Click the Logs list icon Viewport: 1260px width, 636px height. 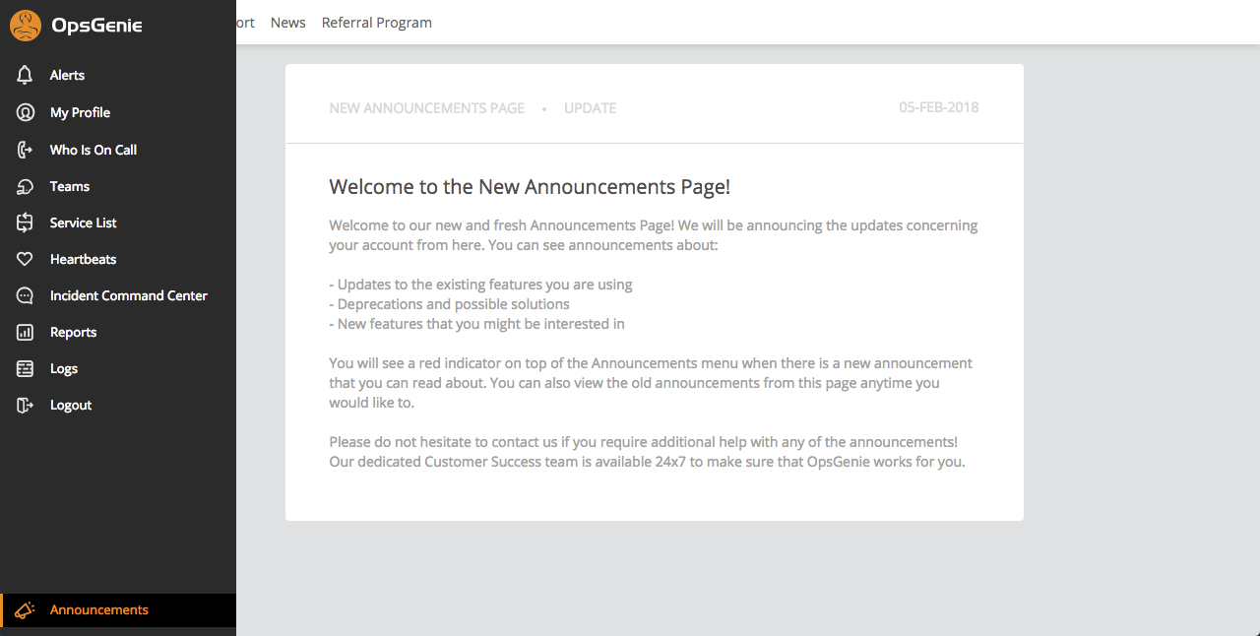[x=26, y=368]
